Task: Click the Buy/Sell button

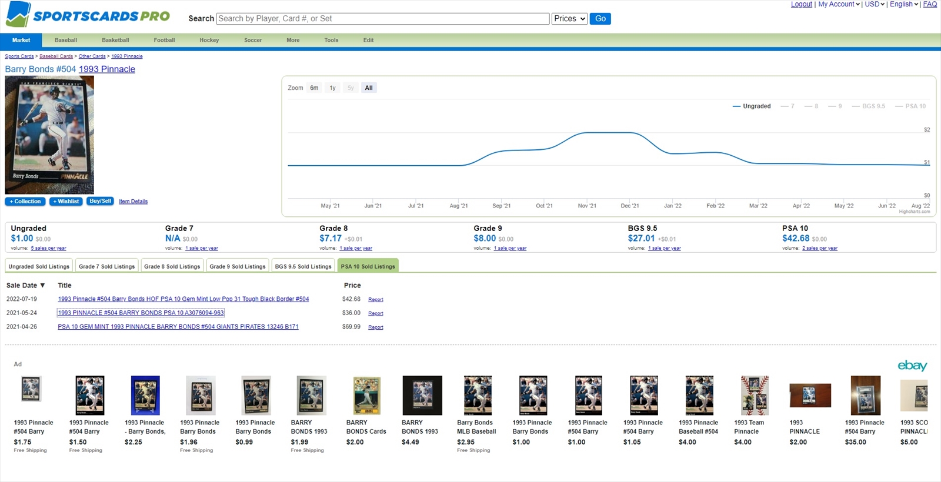Action: [x=100, y=201]
